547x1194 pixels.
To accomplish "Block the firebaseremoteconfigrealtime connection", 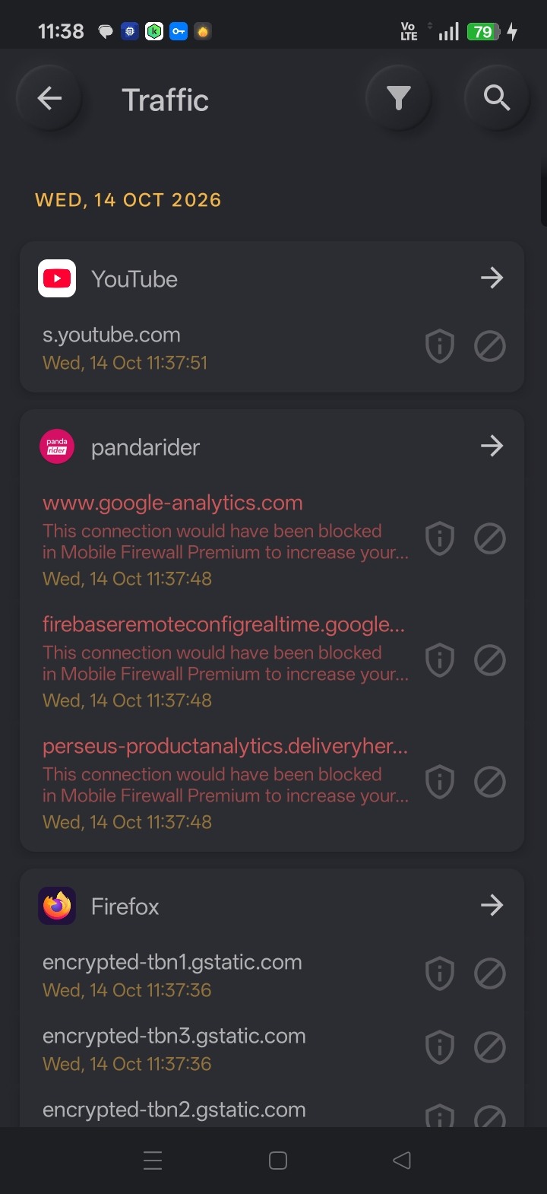I will pos(490,661).
